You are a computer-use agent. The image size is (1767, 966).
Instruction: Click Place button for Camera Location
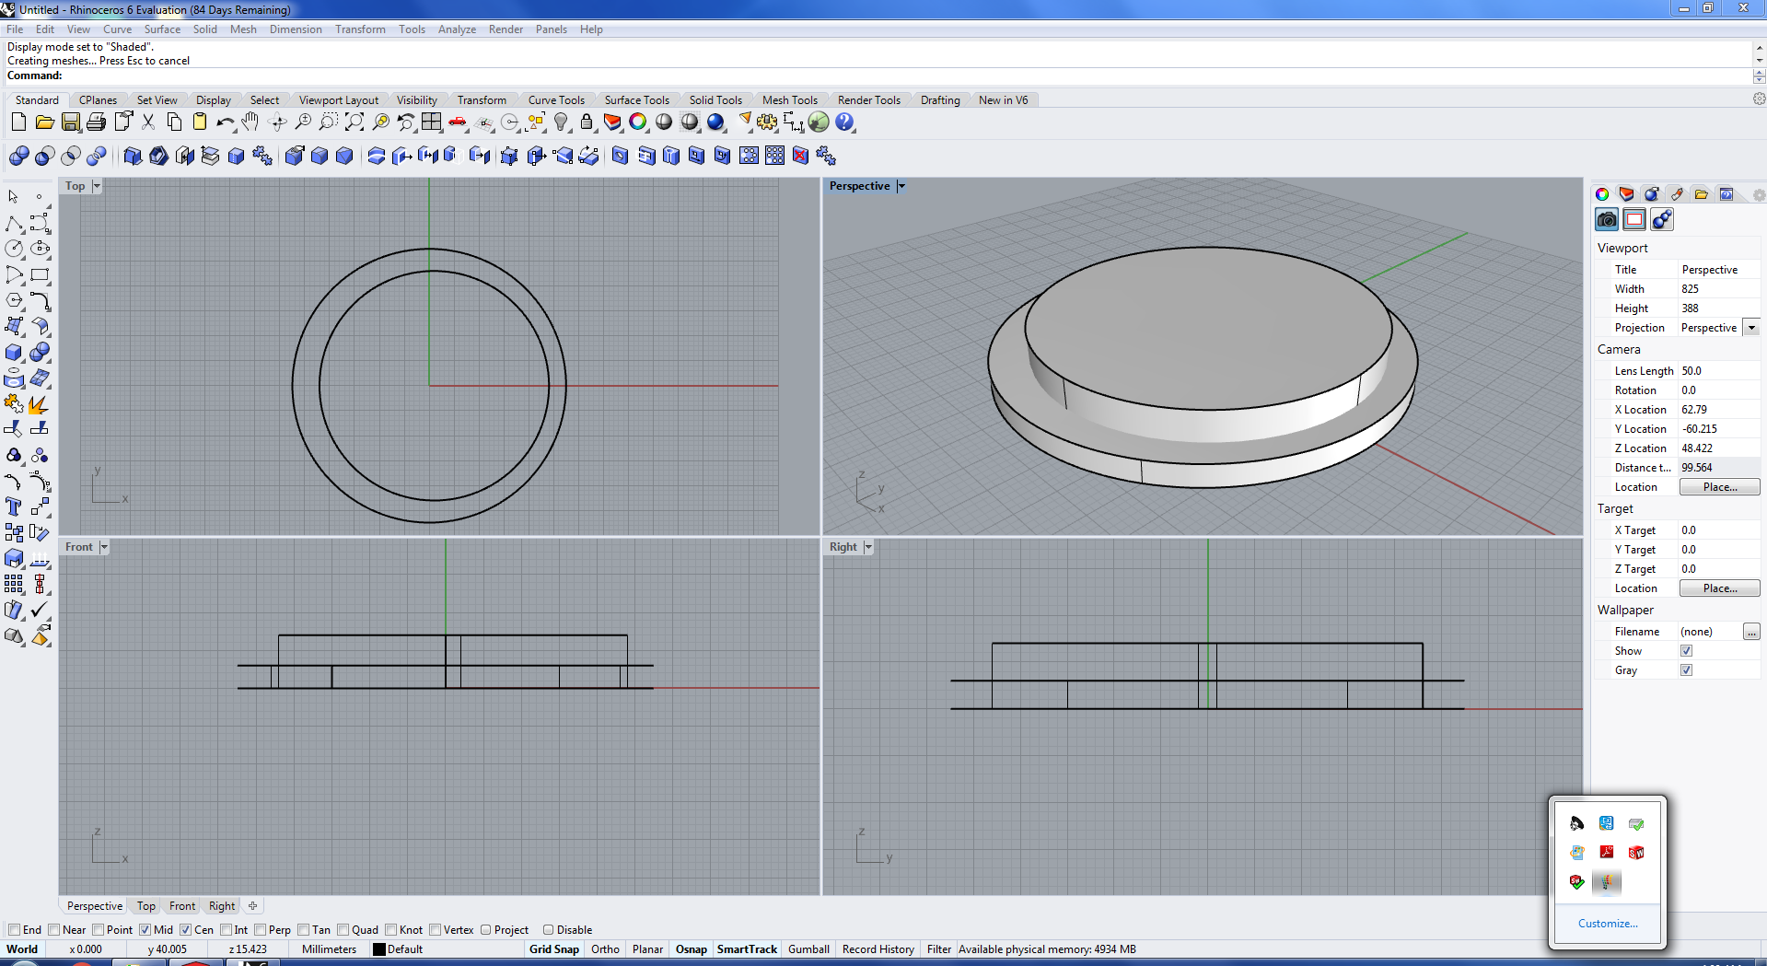tap(1718, 487)
